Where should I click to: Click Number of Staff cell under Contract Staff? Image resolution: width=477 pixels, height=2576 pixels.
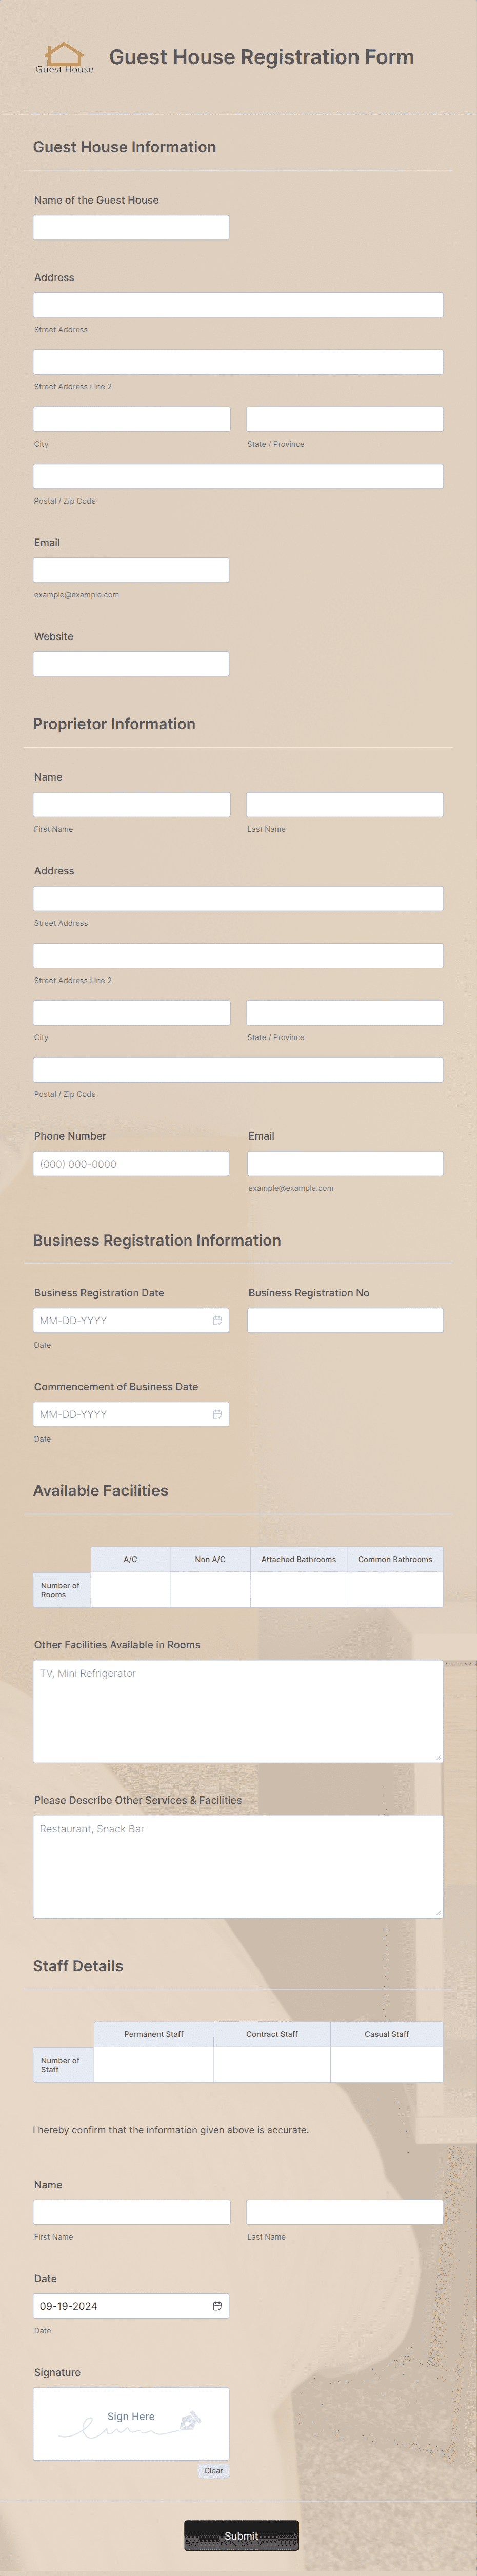tap(271, 2064)
